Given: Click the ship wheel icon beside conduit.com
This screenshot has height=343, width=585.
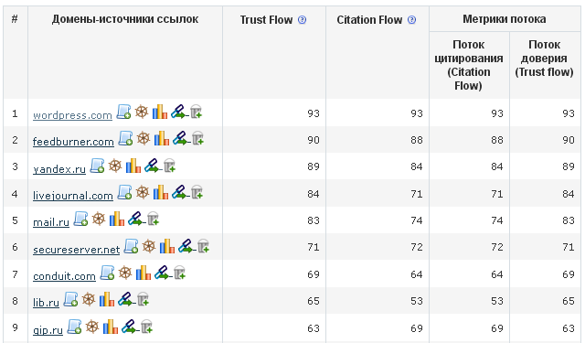Looking at the screenshot, I should (x=125, y=273).
